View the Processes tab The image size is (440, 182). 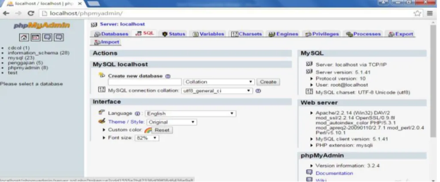point(363,34)
